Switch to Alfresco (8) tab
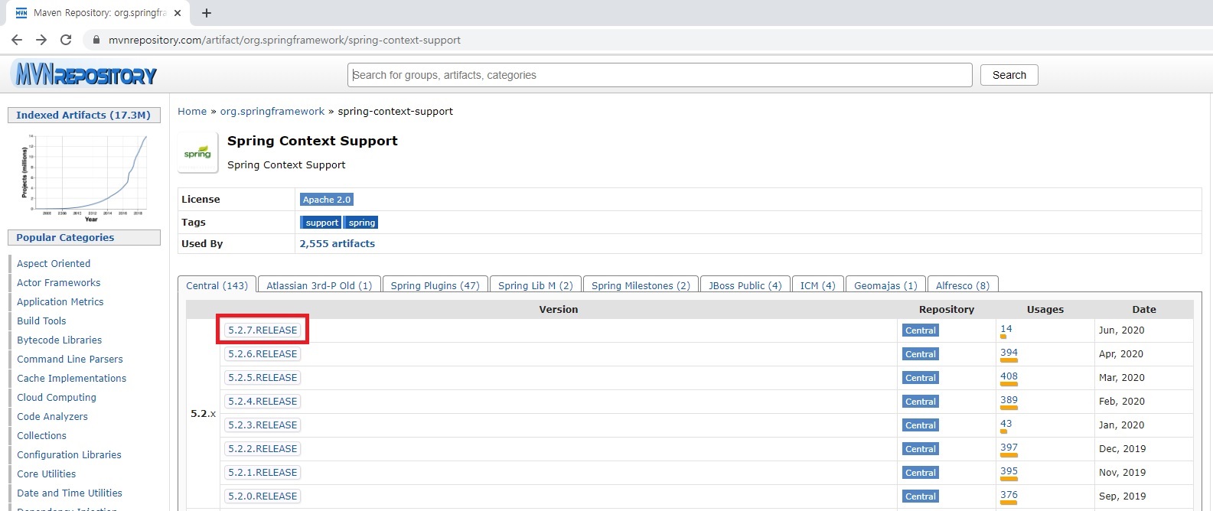Viewport: 1213px width, 511px height. 963,285
